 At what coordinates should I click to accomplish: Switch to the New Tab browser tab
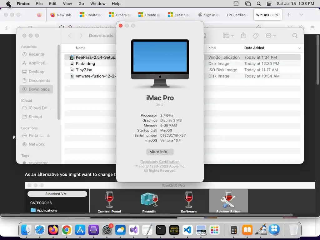(61, 15)
